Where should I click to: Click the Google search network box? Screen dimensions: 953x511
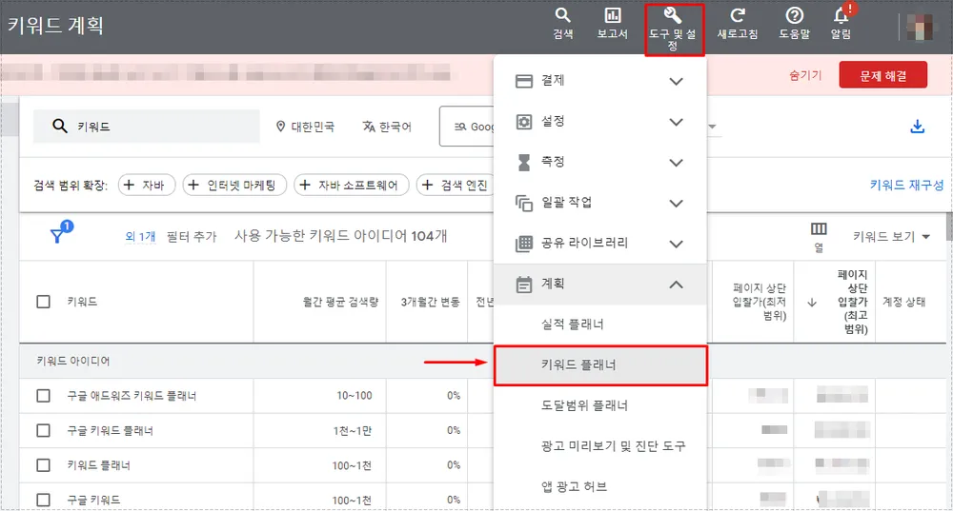[x=467, y=127]
